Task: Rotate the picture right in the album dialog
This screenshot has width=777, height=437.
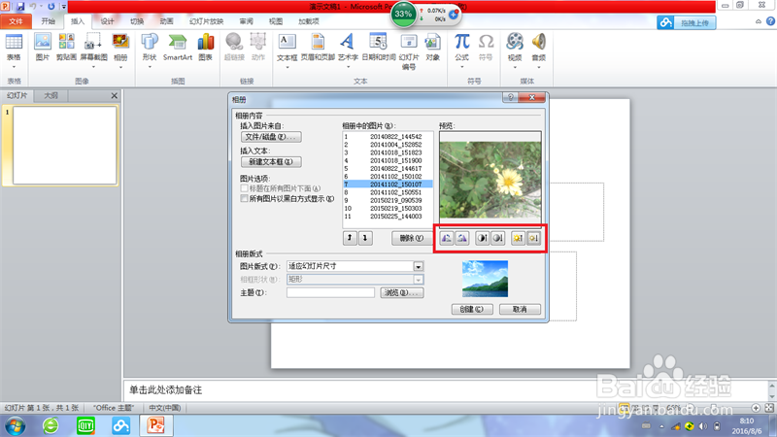Action: pyautogui.click(x=462, y=238)
